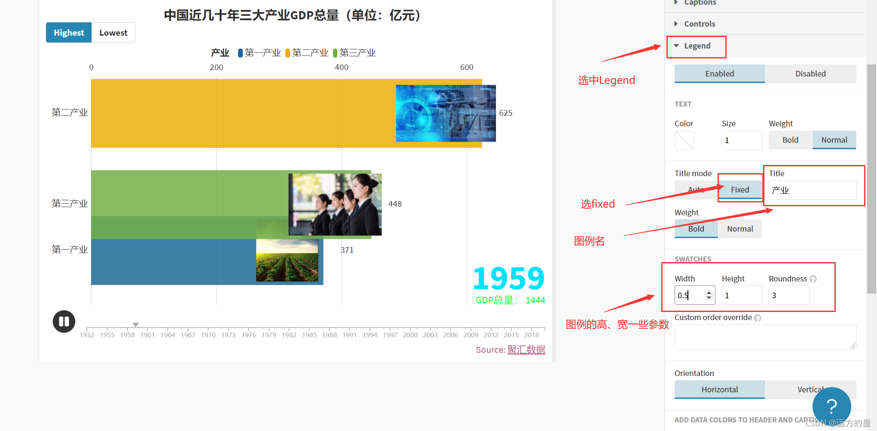Click the Custom order override textarea
Image resolution: width=877 pixels, height=431 pixels.
click(765, 337)
